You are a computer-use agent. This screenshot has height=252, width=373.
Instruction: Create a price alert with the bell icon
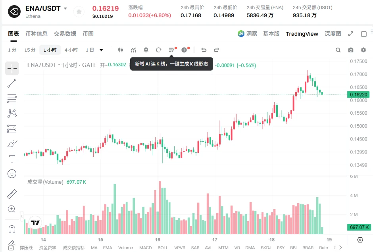tap(146, 50)
